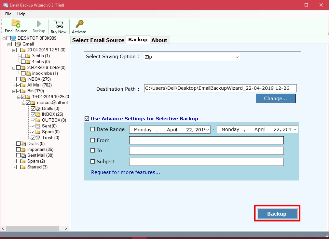Uncheck the All Mail (702) checkbox
Screen dimensions: 329x239
point(18,85)
